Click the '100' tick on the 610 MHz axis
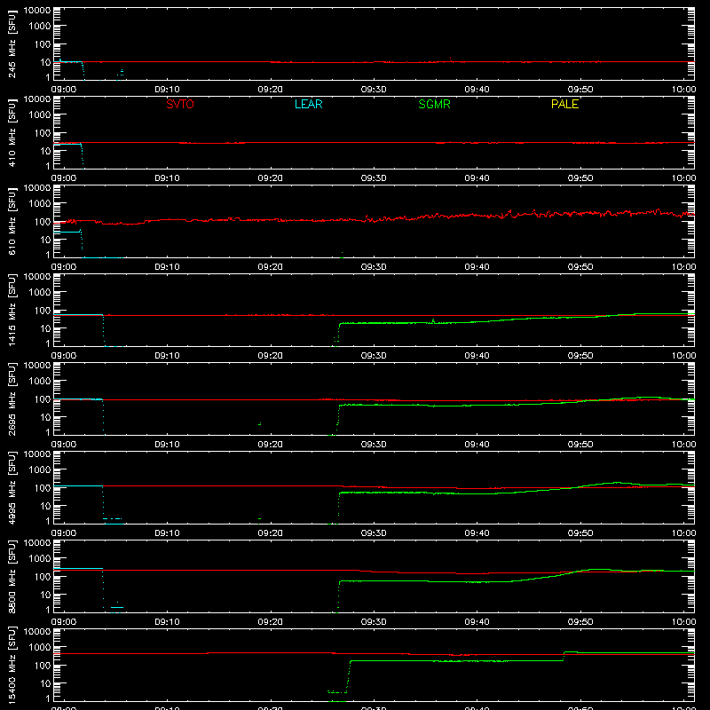The width and height of the screenshot is (710, 710). point(43,222)
